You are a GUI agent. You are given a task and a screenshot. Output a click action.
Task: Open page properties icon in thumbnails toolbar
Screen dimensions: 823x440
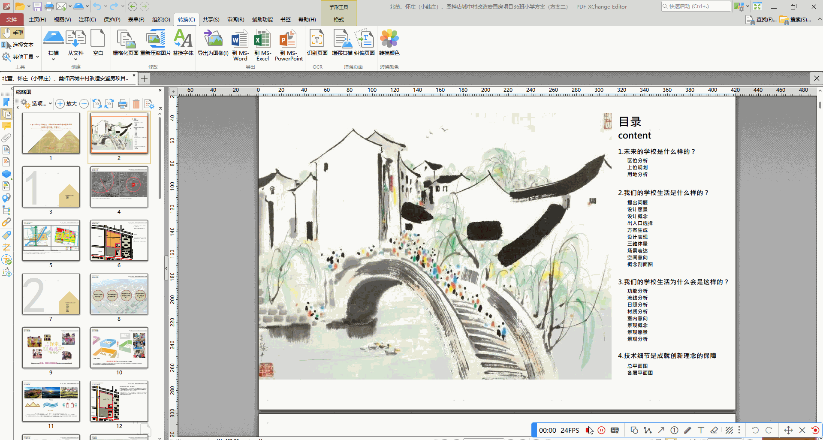[149, 103]
